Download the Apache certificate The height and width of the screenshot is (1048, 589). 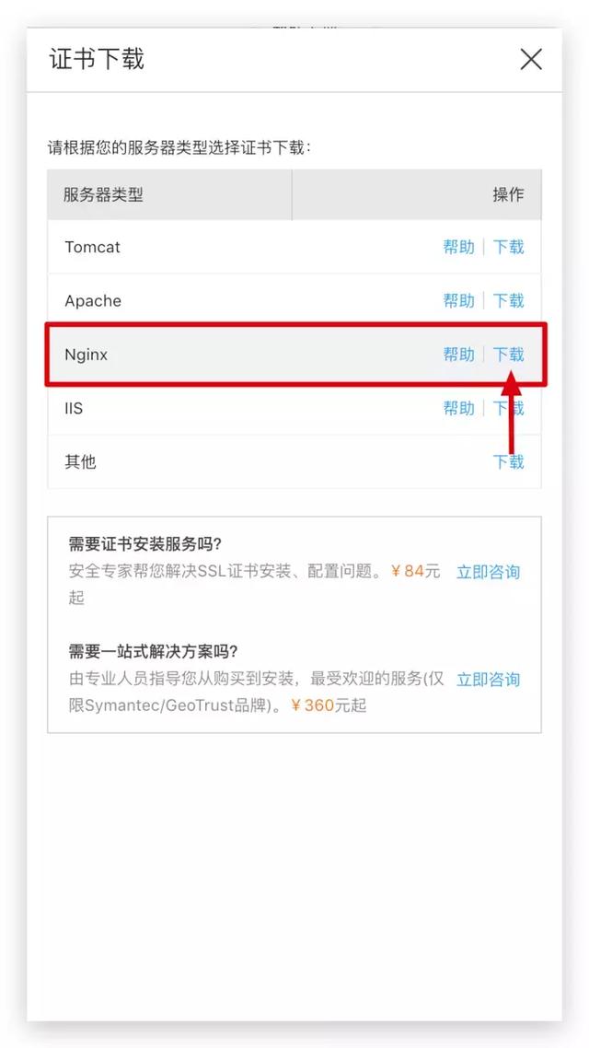(508, 301)
